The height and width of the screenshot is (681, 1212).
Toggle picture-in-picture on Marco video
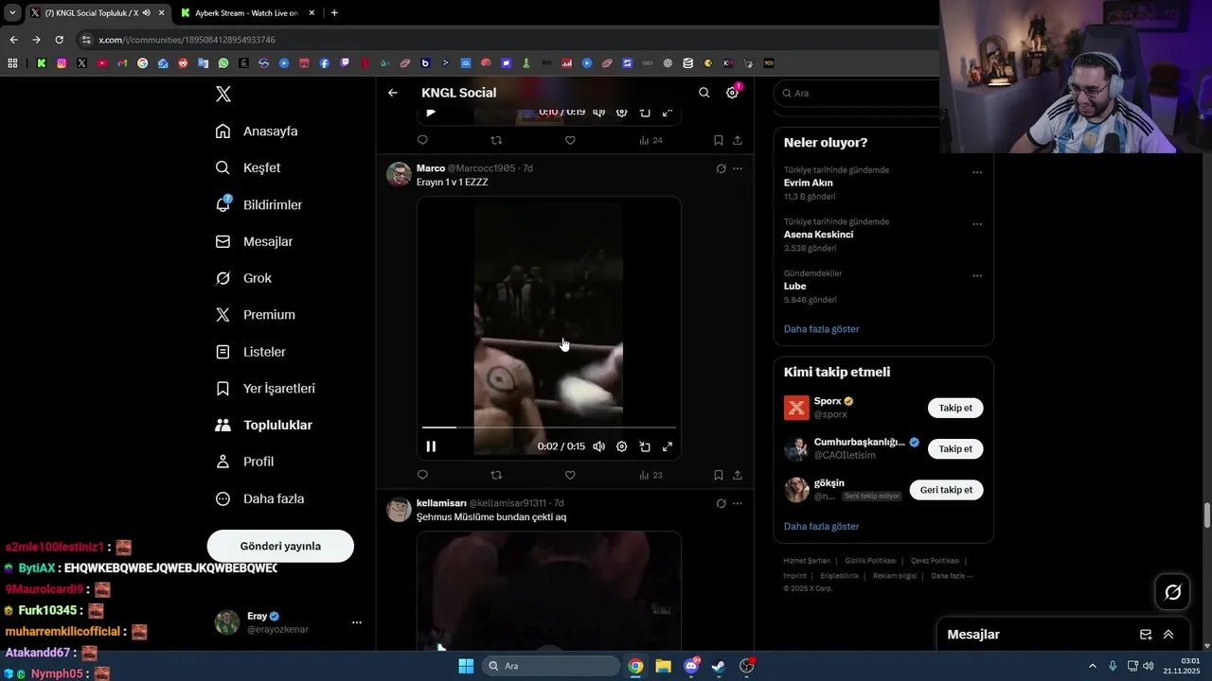coord(645,446)
